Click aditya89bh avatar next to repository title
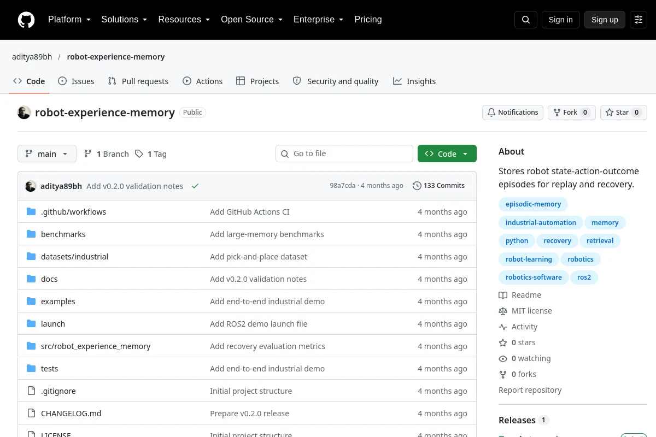The width and height of the screenshot is (656, 437). tap(24, 113)
